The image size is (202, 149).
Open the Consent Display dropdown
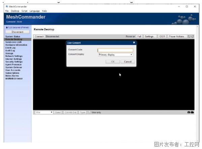tap(115, 55)
